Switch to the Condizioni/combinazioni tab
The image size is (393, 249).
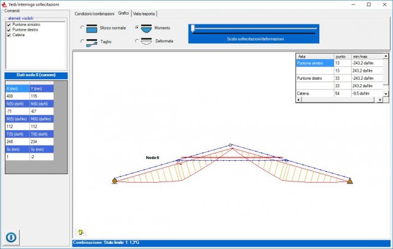coord(94,13)
